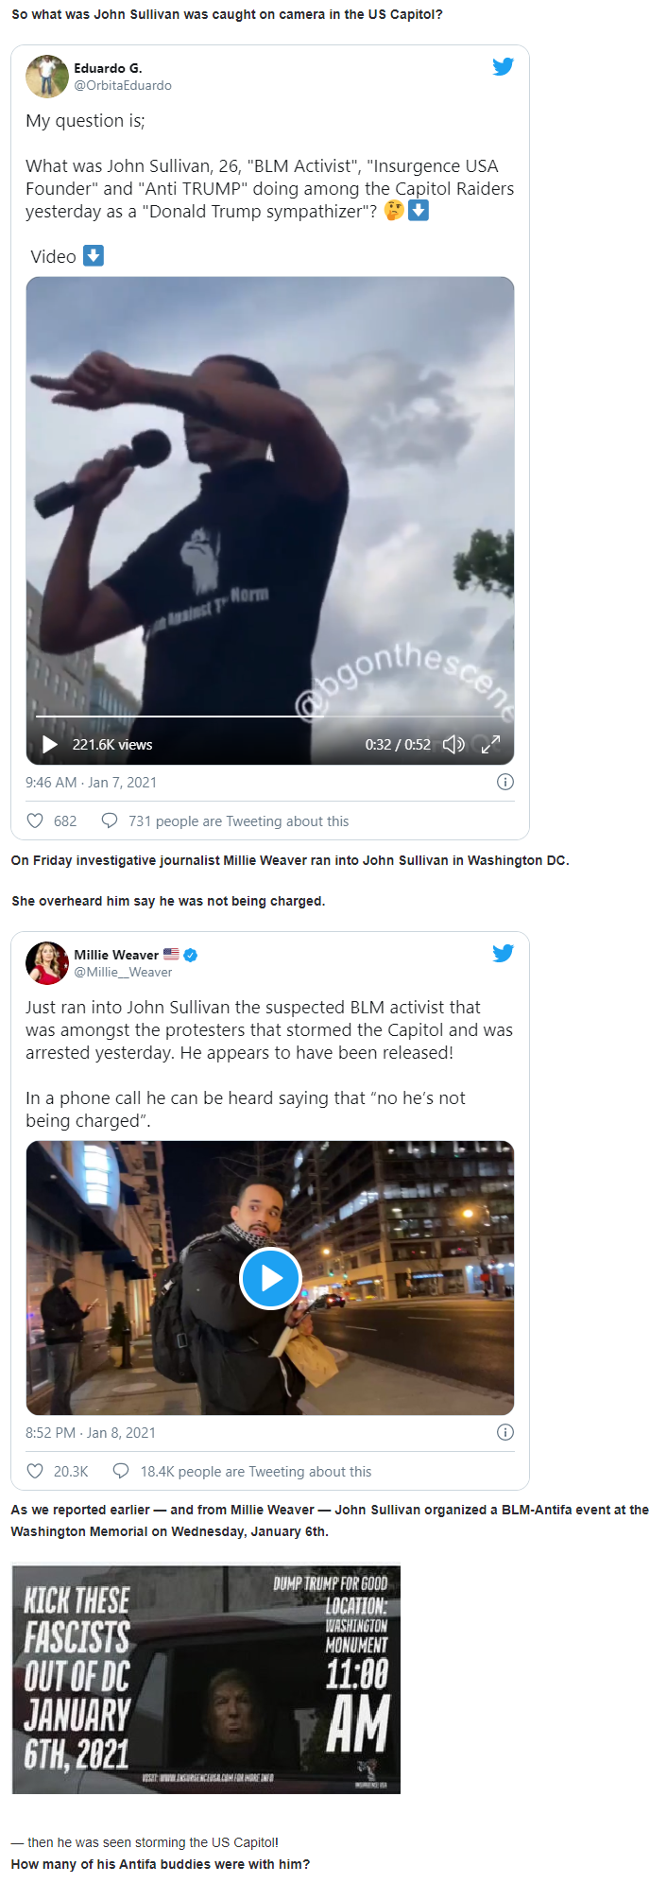Play Millie Weaver's video with blue button

(270, 1278)
